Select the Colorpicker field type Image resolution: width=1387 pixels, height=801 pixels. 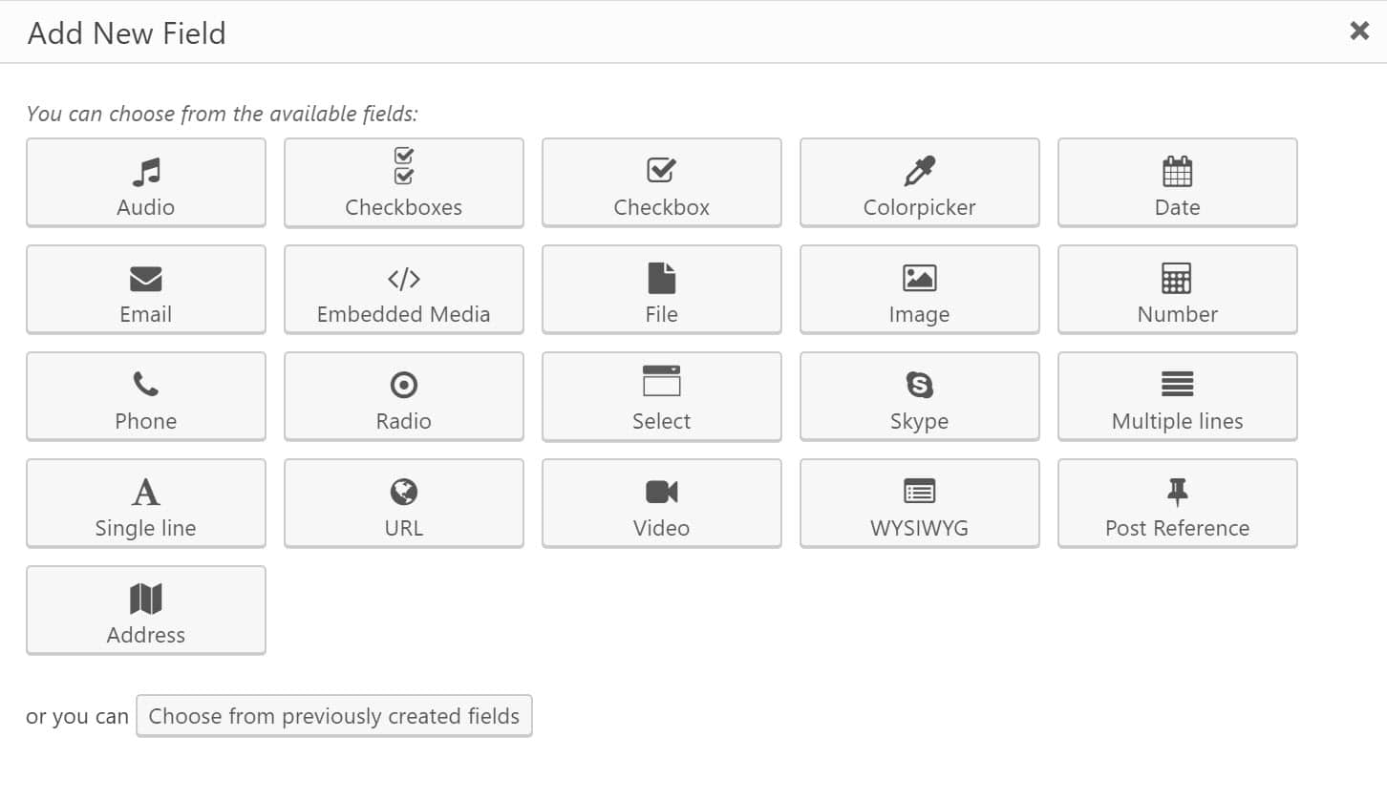[x=919, y=182]
